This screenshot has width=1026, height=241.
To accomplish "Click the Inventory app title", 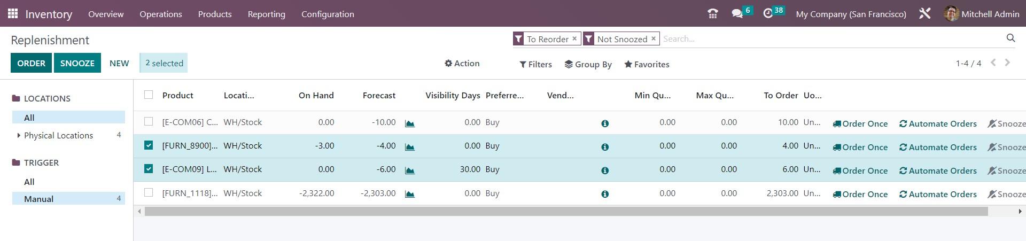I will (x=49, y=14).
